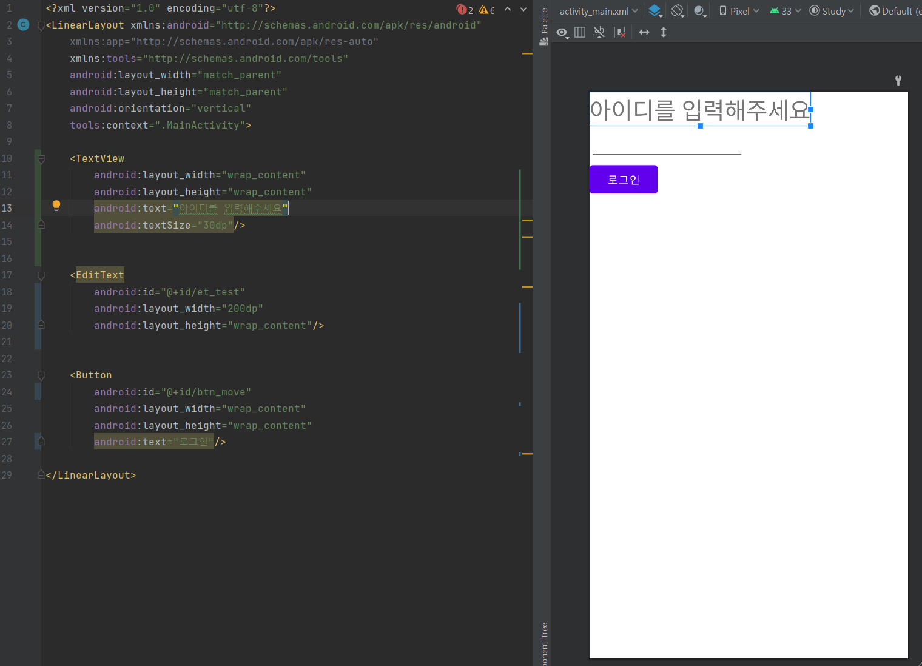Click the android:text Korean string on line 13
This screenshot has height=666, width=922.
[191, 209]
